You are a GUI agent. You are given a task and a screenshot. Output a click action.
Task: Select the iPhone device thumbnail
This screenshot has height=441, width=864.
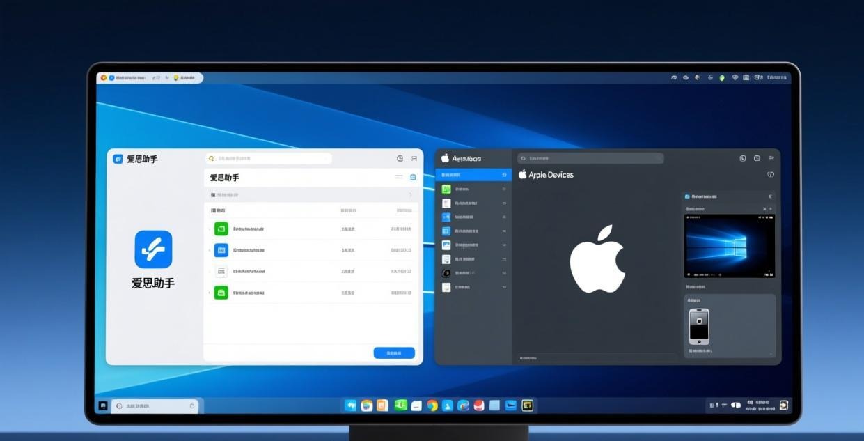(x=699, y=326)
